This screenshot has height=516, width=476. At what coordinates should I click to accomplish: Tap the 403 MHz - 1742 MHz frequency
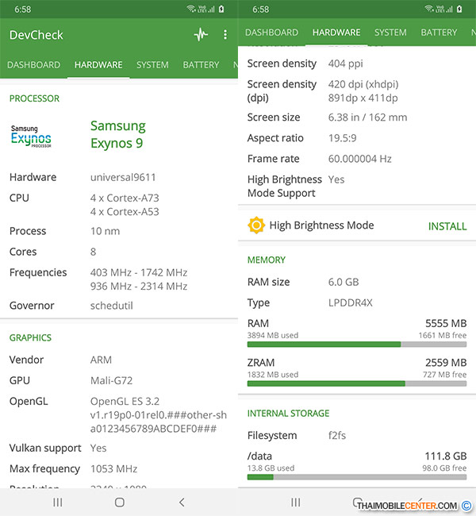[139, 272]
